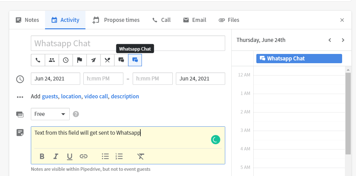Add guests to the activity
Screen dimensions: 356x176
click(50, 96)
